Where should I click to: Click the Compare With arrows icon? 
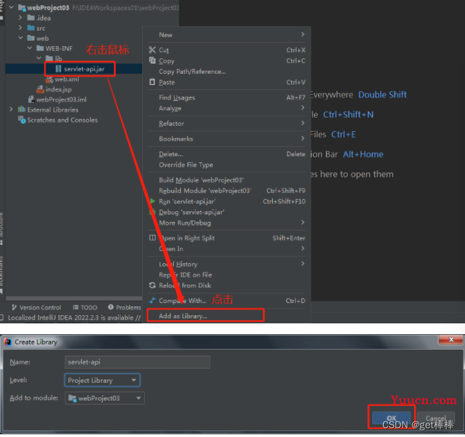click(x=152, y=300)
